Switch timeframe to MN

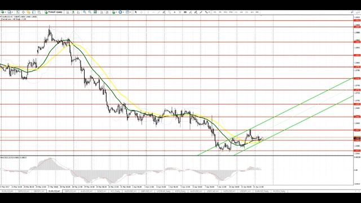coord(257,12)
